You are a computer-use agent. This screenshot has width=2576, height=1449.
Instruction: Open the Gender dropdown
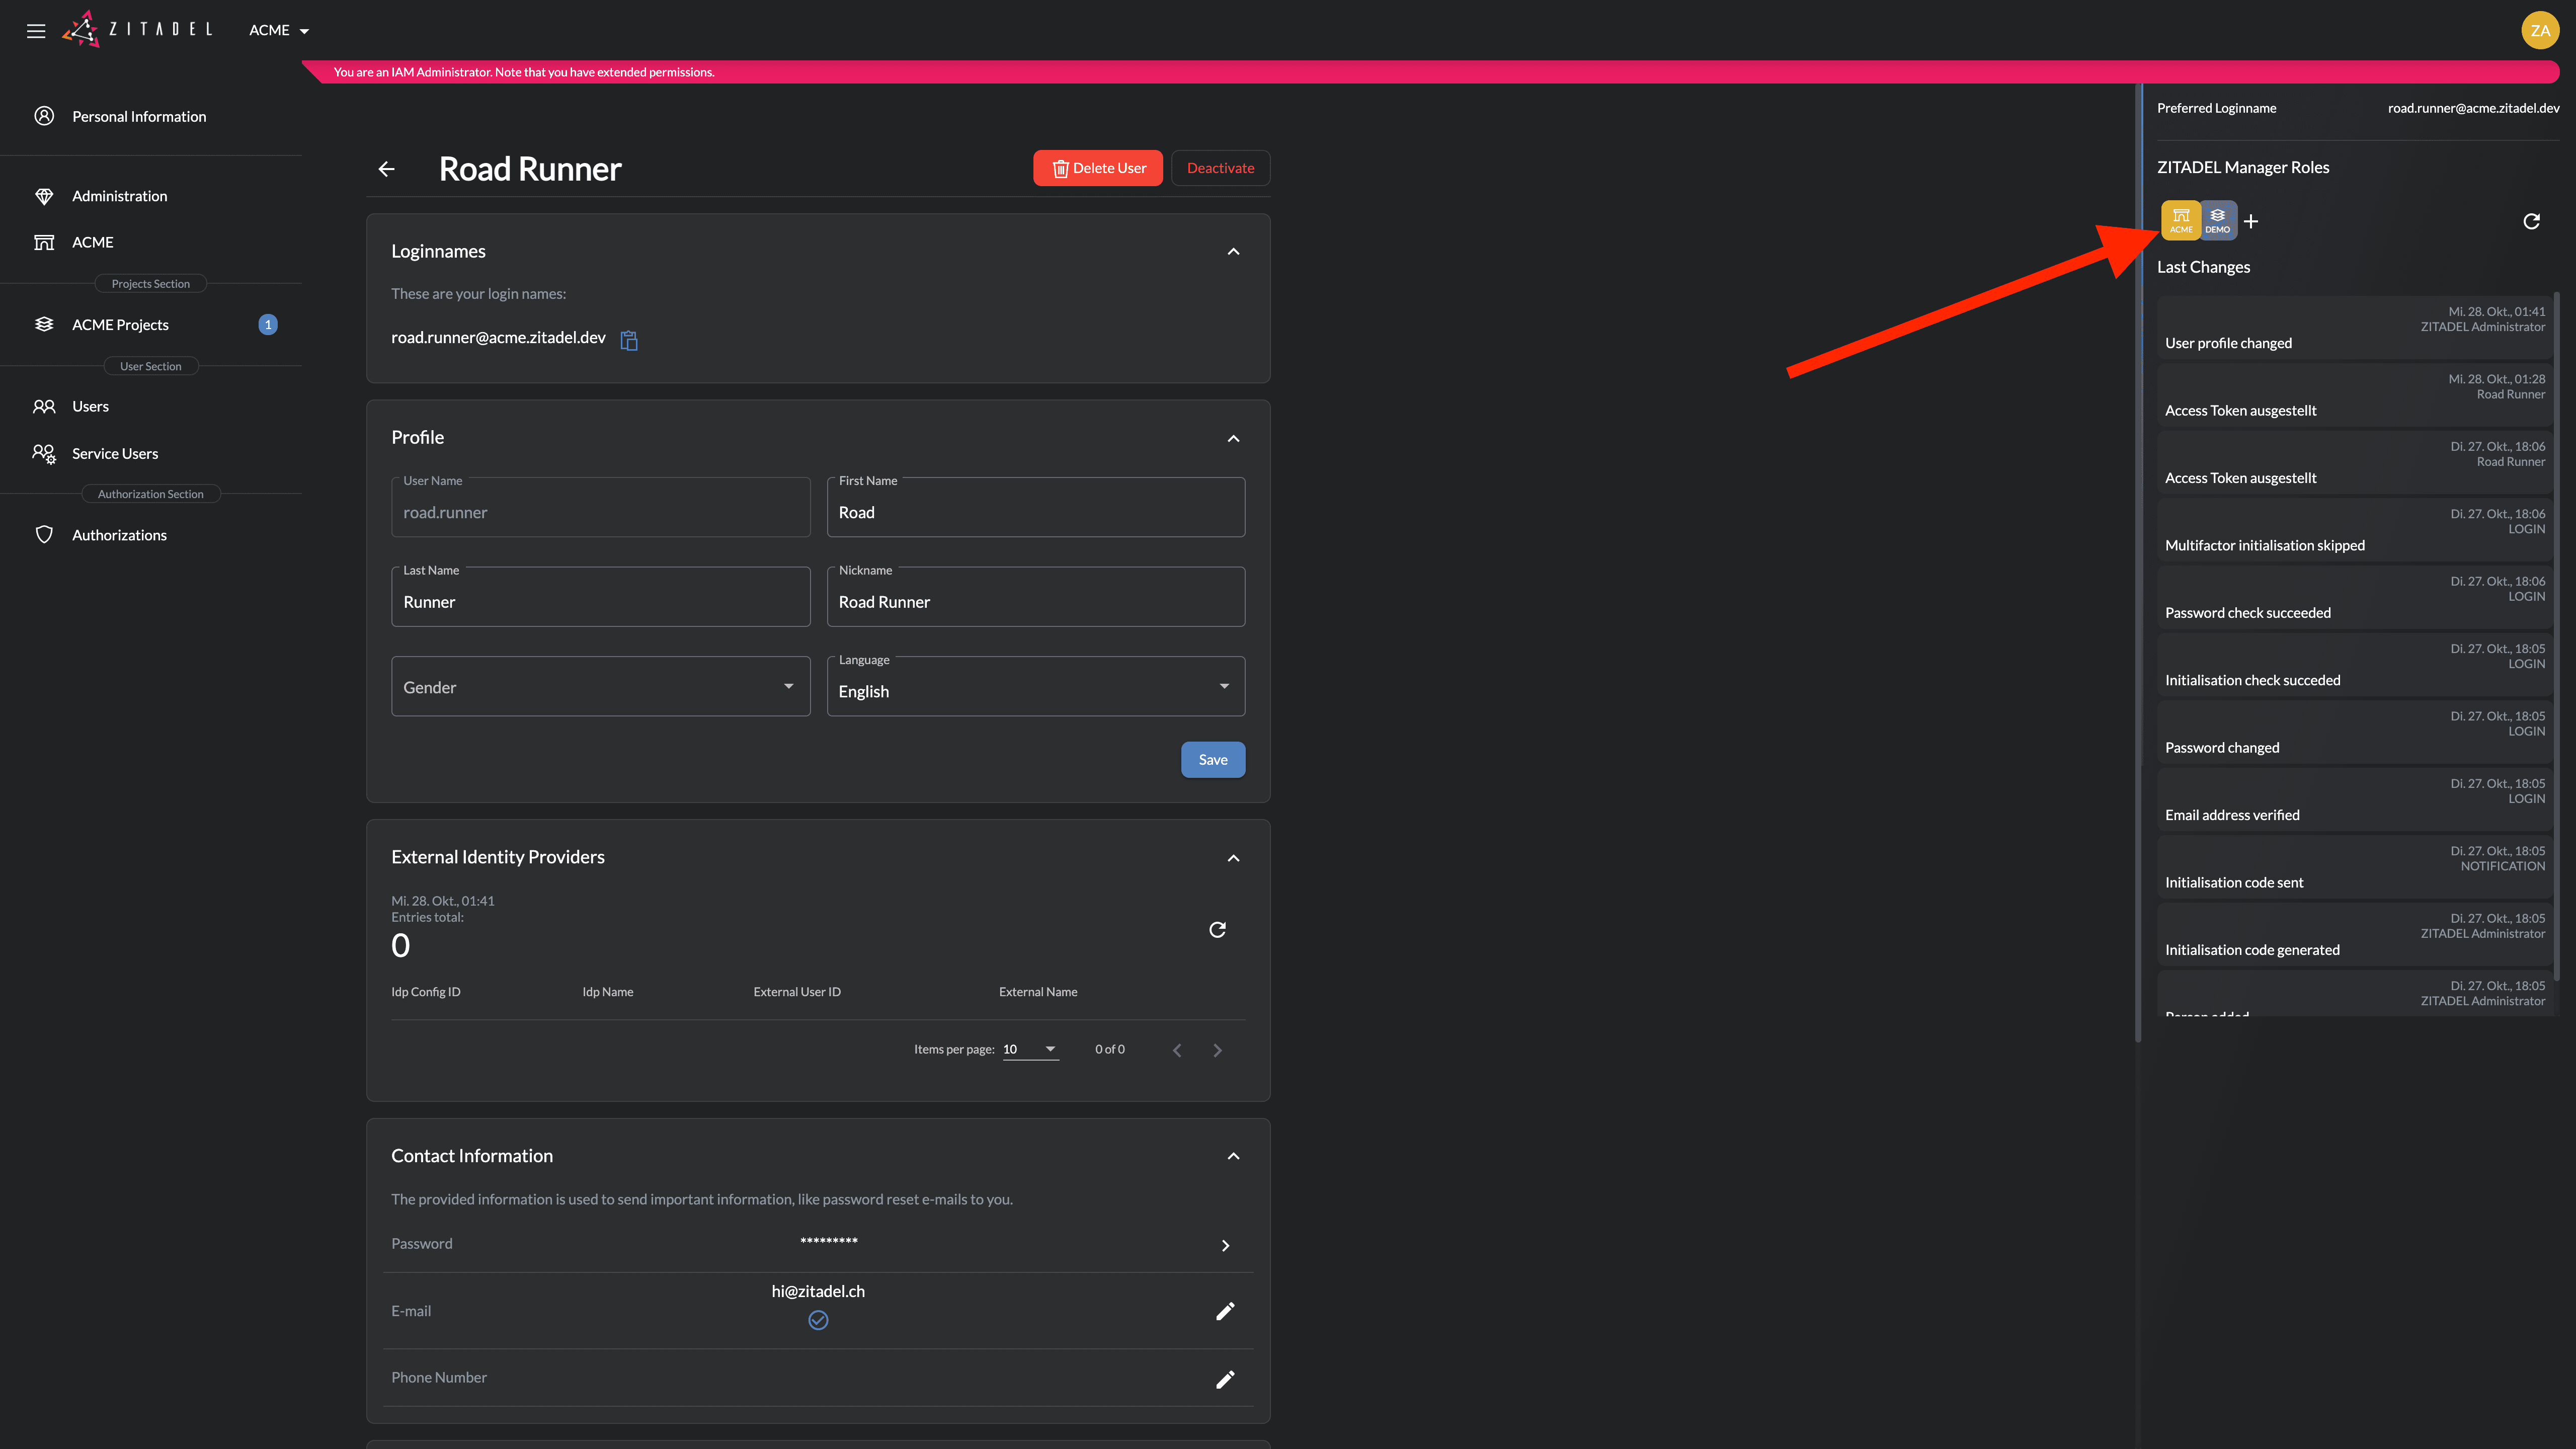click(600, 687)
